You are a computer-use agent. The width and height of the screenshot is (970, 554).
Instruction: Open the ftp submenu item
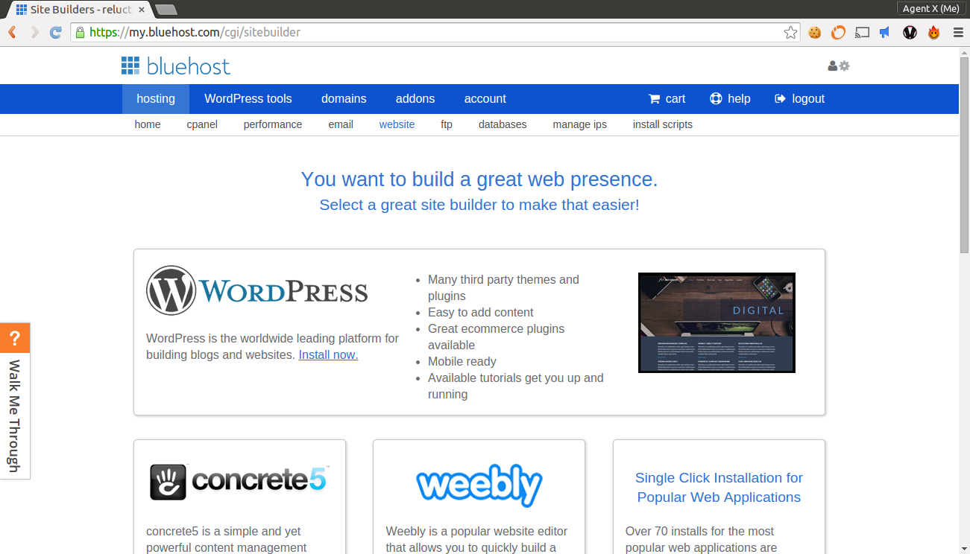(447, 124)
